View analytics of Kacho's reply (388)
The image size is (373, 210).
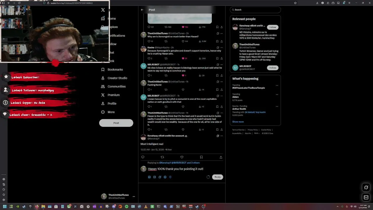tap(202, 58)
